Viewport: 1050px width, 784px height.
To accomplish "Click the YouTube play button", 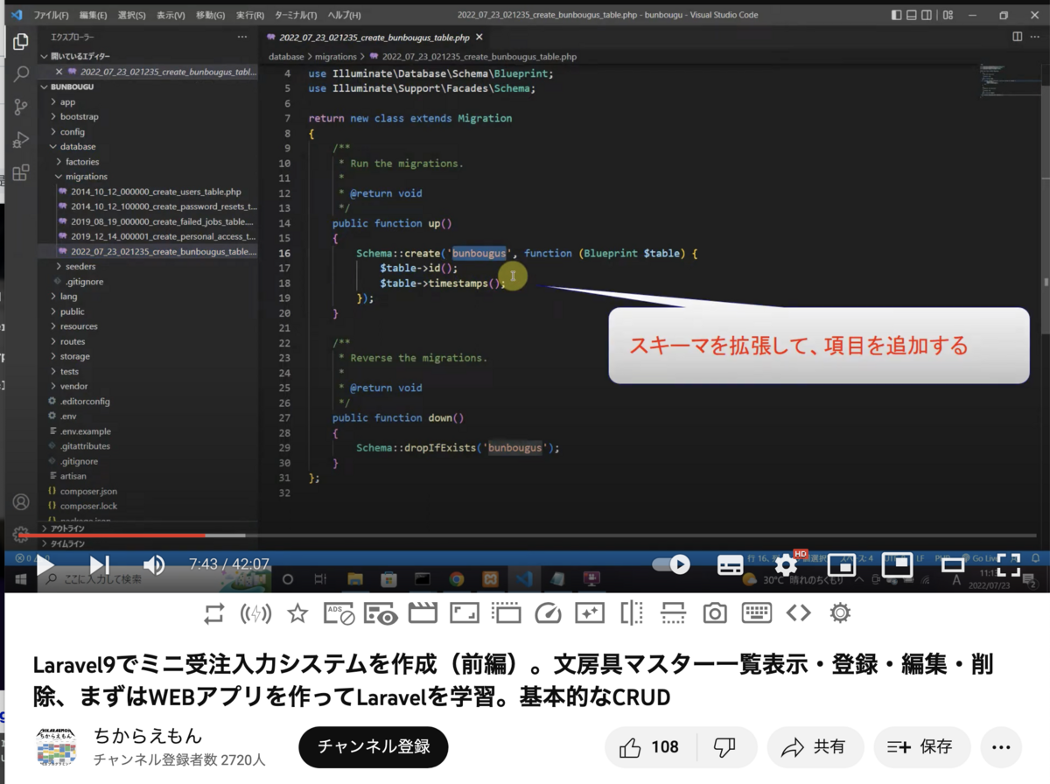I will [45, 565].
